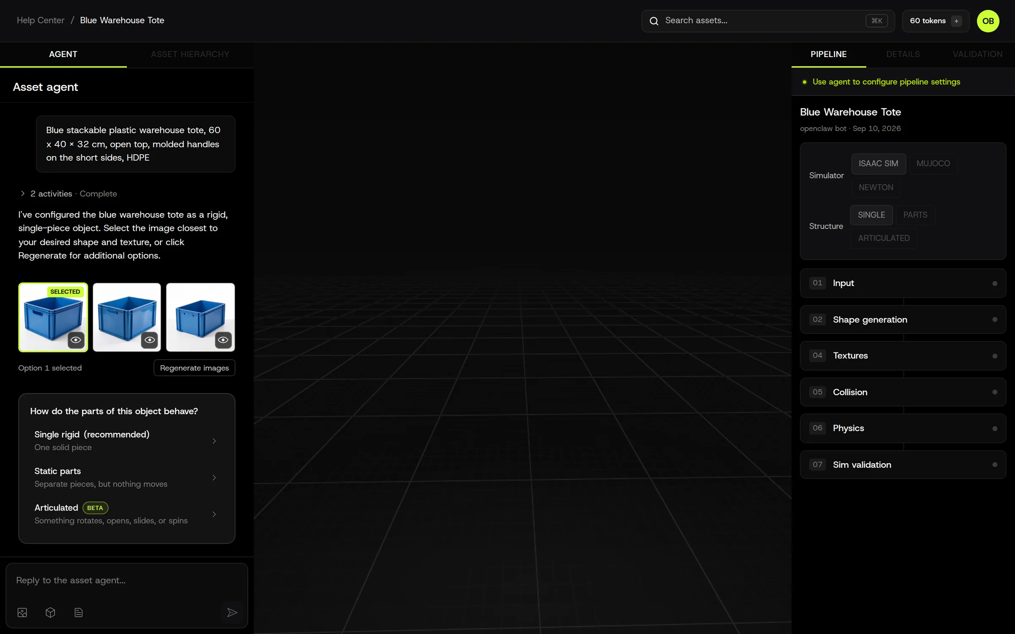Select NEWTON as the simulator
Viewport: 1015px width, 634px height.
[876, 187]
